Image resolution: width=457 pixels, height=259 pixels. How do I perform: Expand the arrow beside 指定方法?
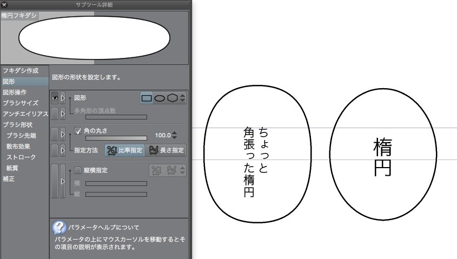click(63, 150)
